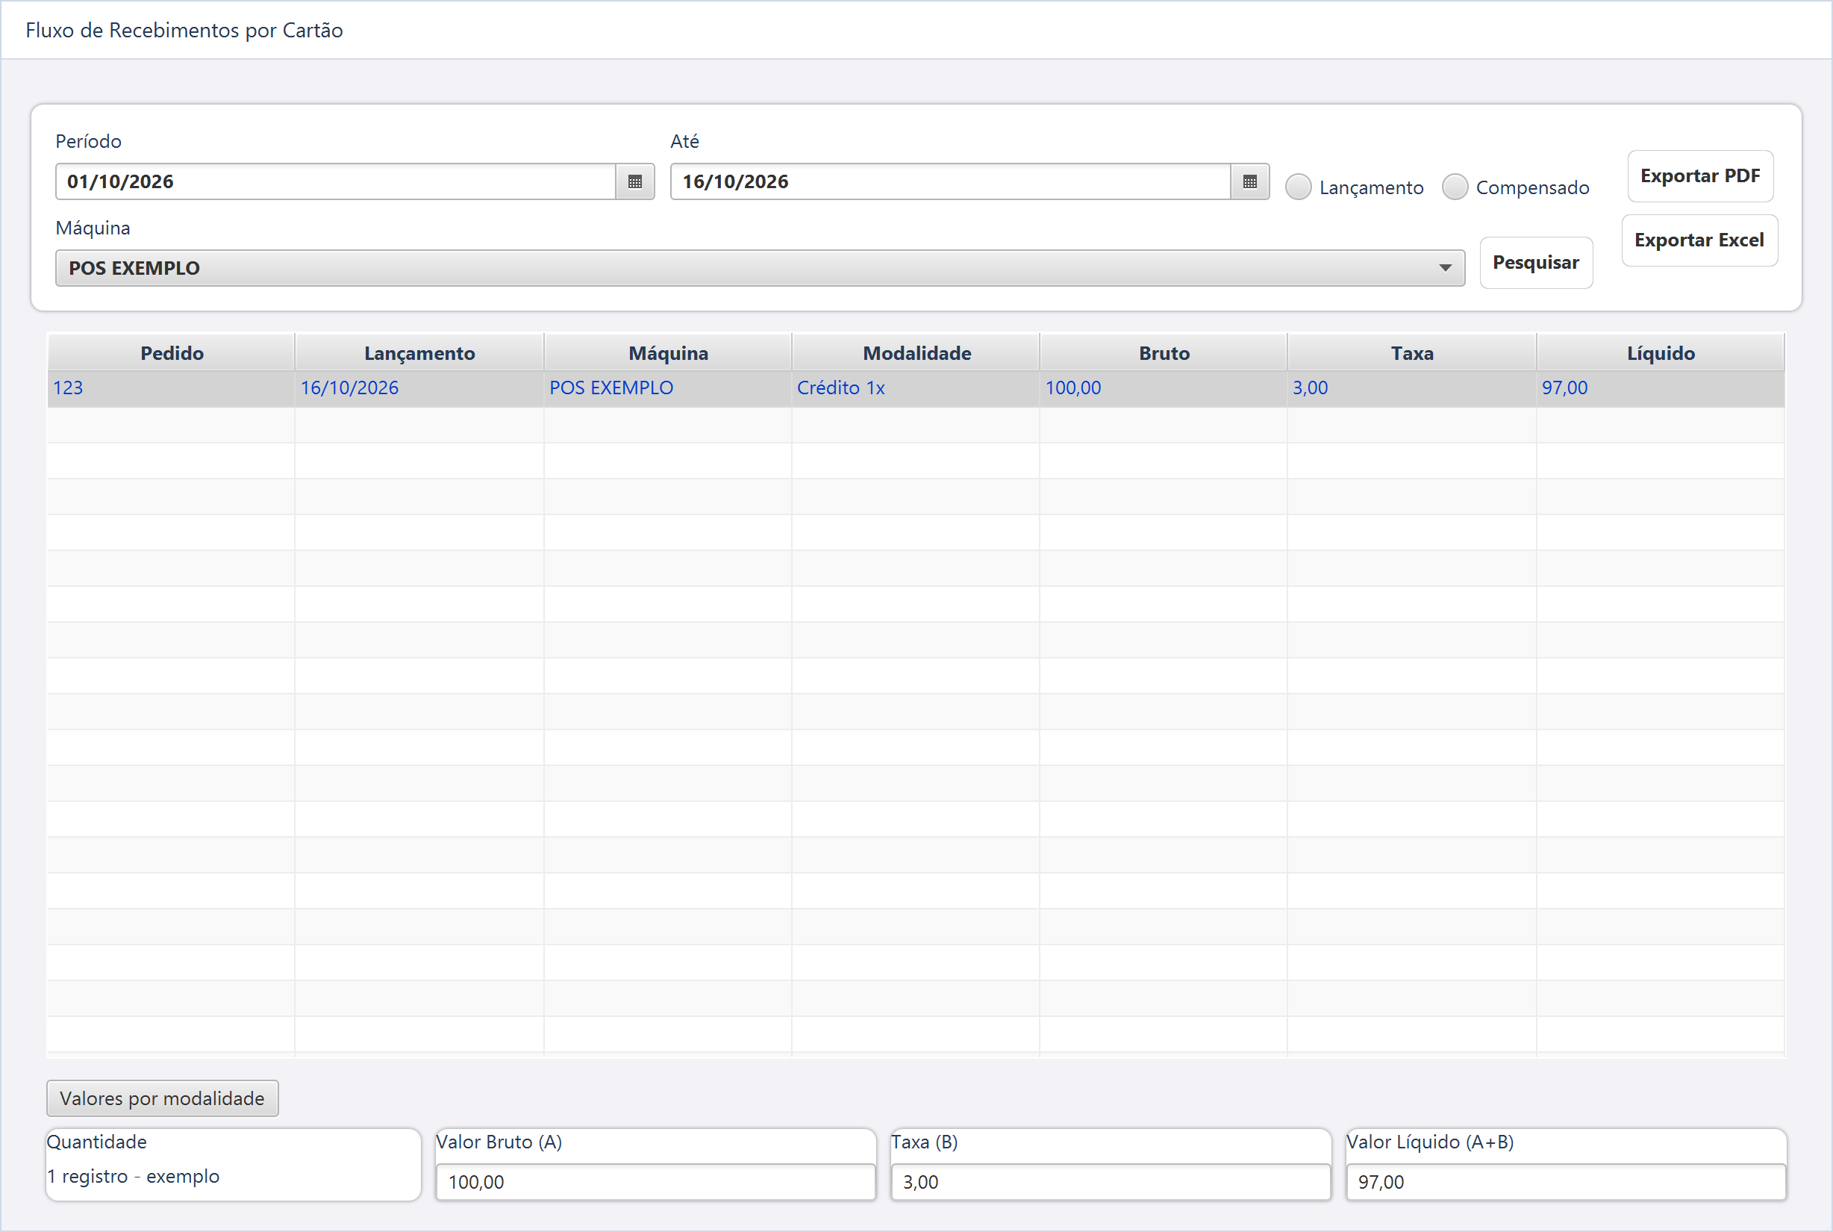Sort by the Modalidade column header
The height and width of the screenshot is (1232, 1833).
tap(916, 352)
